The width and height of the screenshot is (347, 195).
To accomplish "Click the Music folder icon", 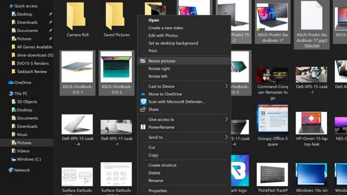I will click(14, 135).
